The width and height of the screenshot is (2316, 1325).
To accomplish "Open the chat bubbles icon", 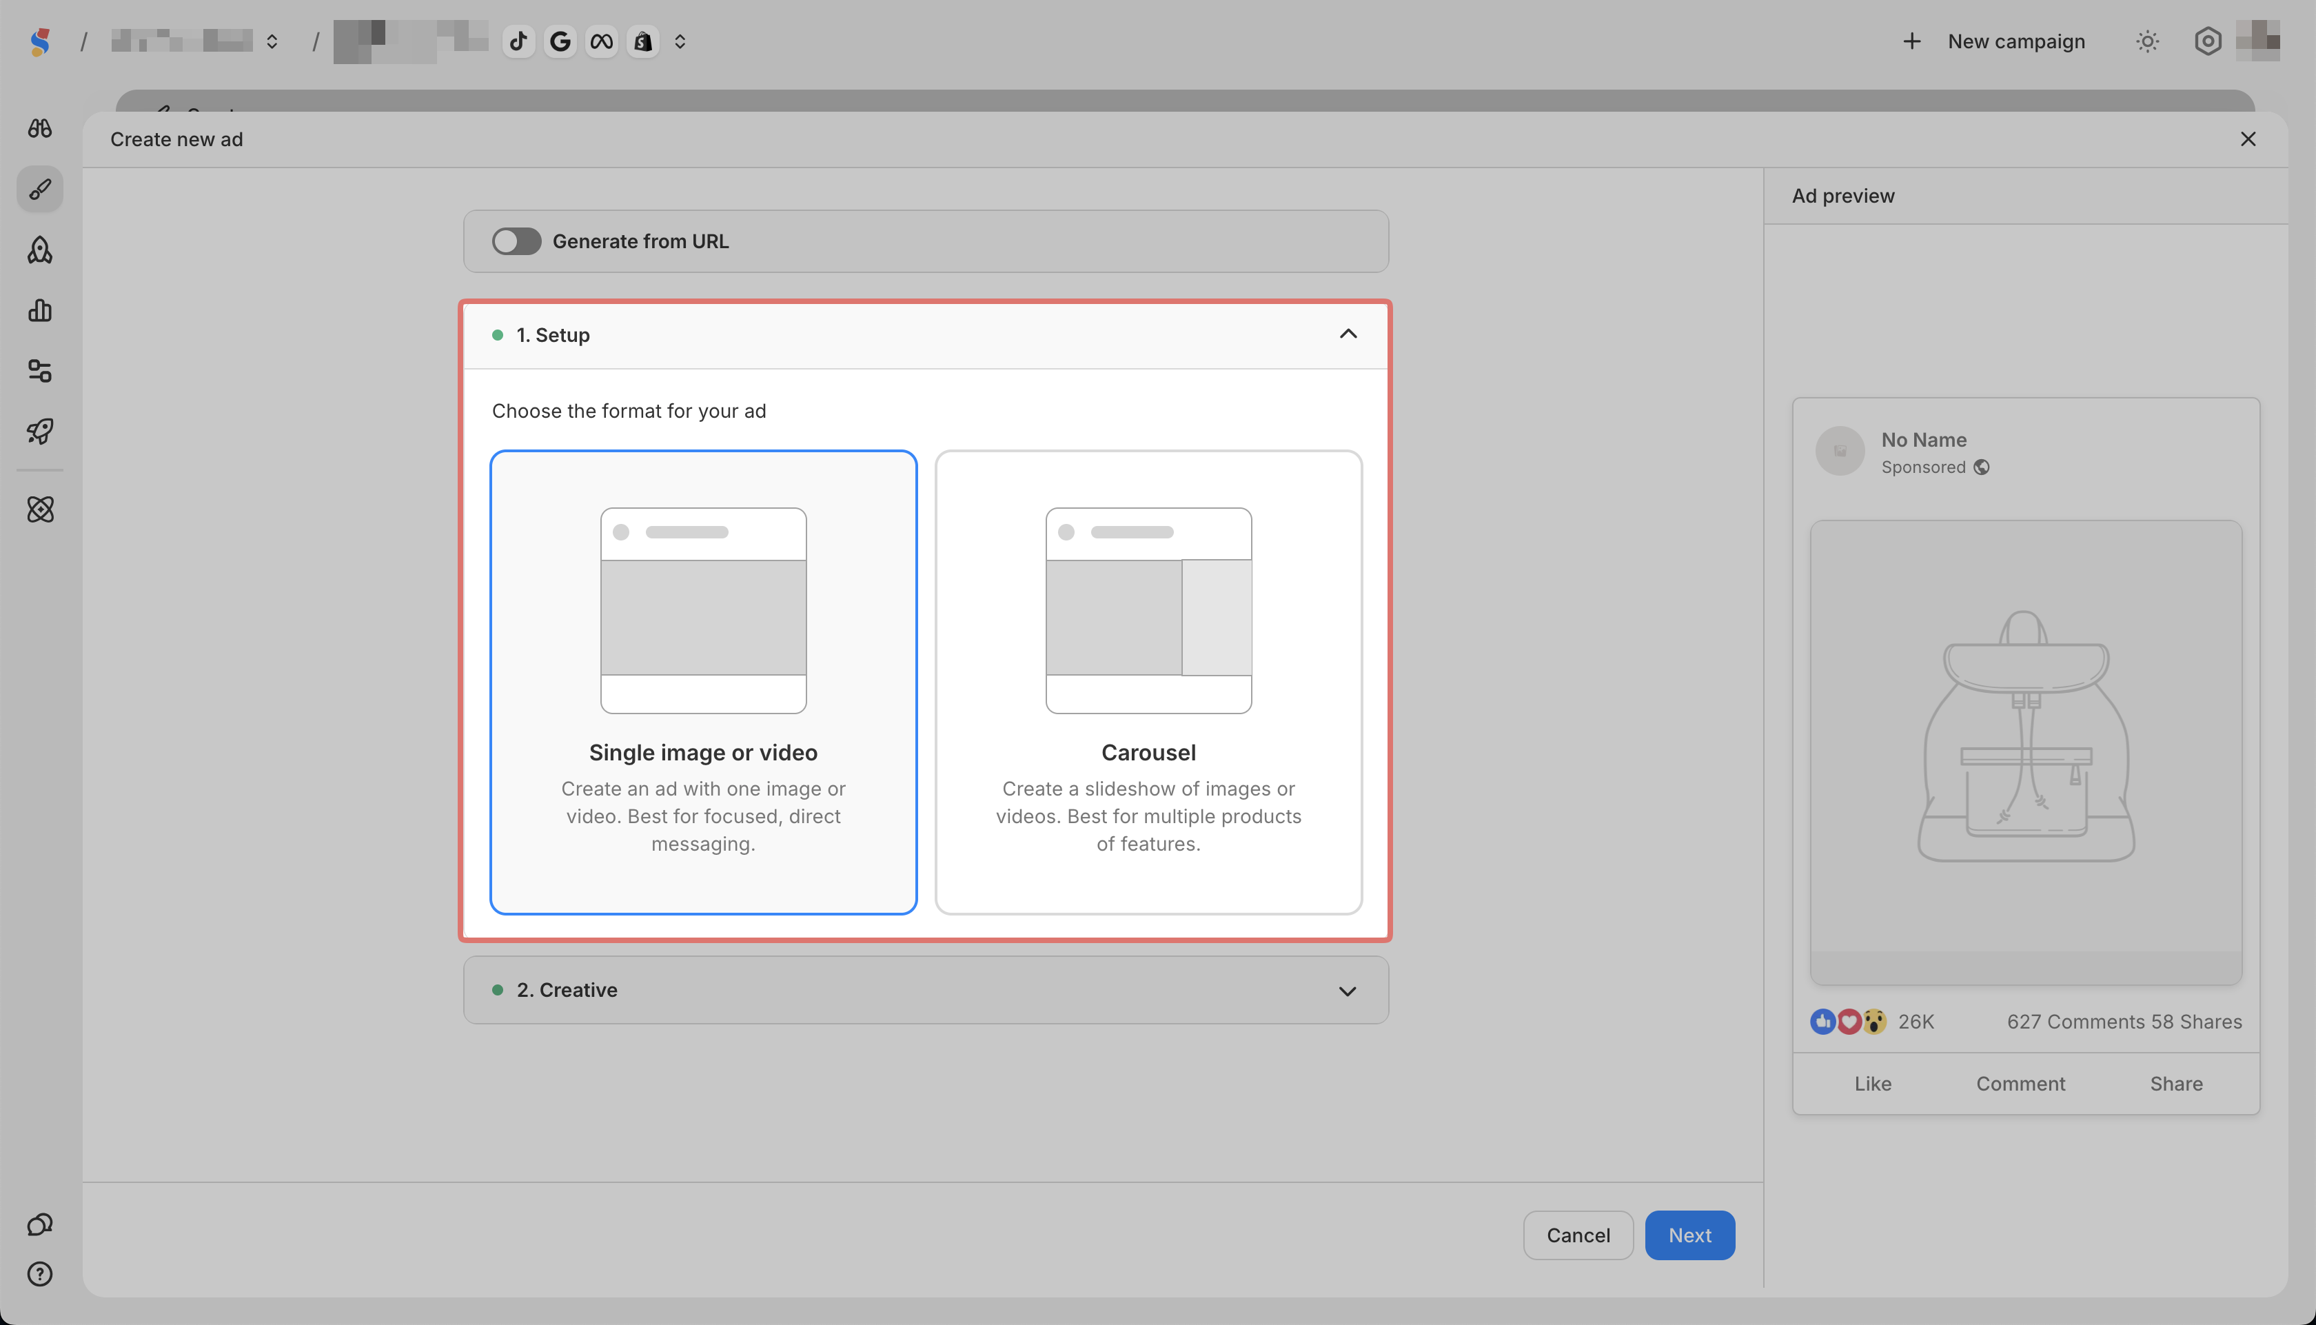I will [x=40, y=1224].
